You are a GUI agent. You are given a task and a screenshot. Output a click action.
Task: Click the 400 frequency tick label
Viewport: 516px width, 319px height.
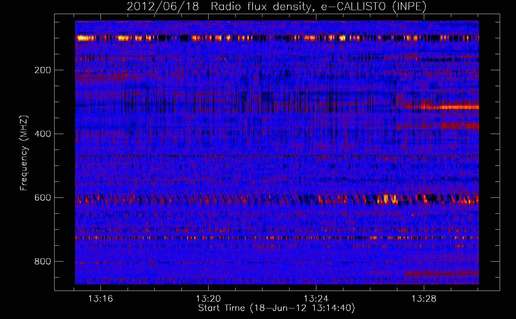[43, 134]
